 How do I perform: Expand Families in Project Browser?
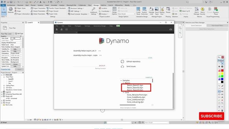[x=2, y=101]
